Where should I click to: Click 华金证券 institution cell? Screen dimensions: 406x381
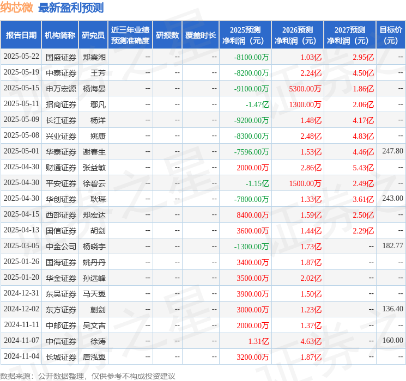61,278
